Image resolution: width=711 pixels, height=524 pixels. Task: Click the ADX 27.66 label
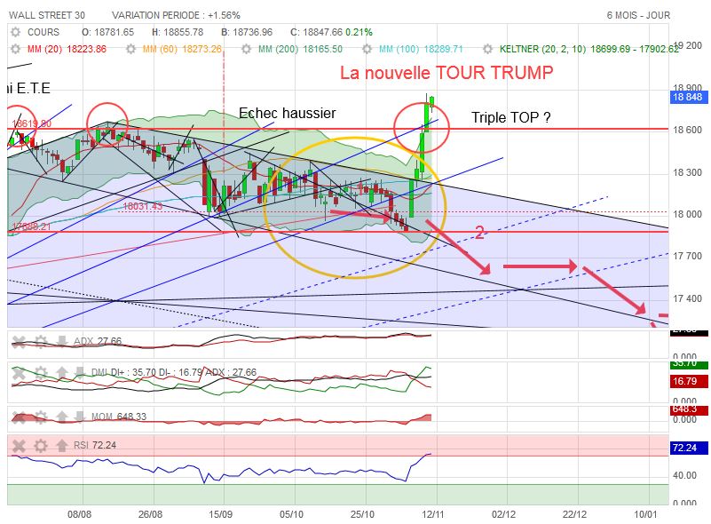coord(98,341)
